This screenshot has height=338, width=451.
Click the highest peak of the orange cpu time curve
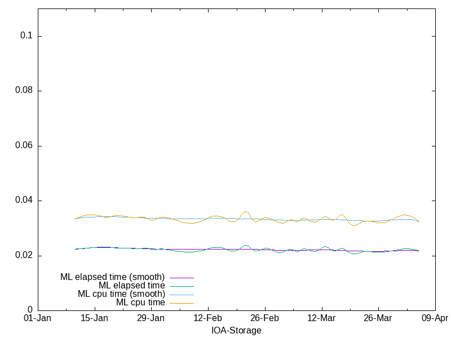[x=245, y=212]
